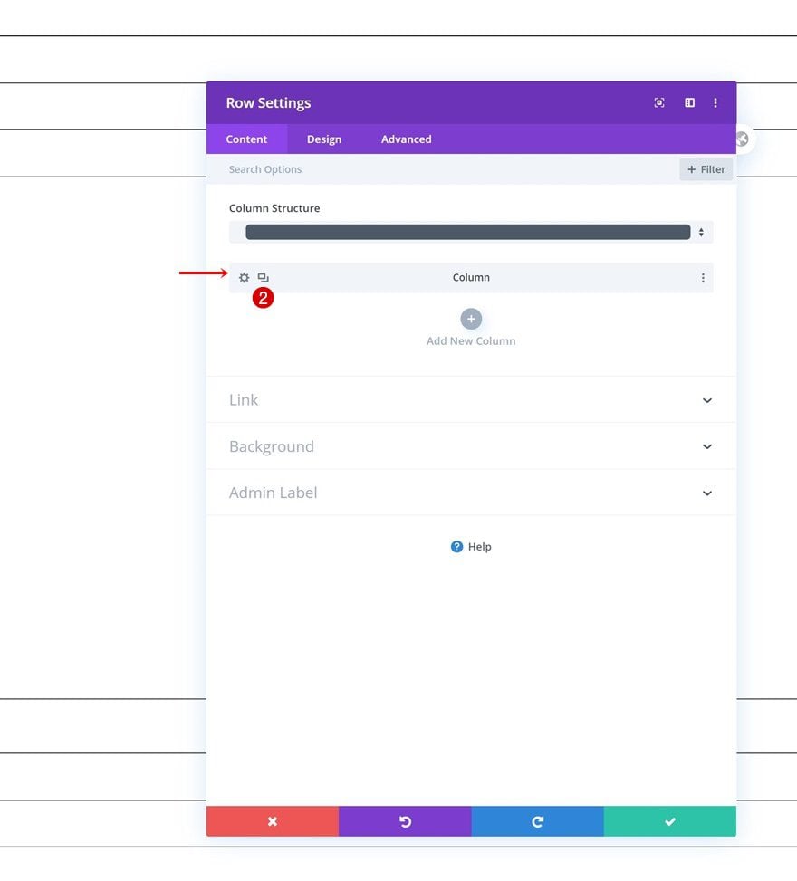Expand the Admin Label section
Viewport: 797px width, 881px height.
471,493
